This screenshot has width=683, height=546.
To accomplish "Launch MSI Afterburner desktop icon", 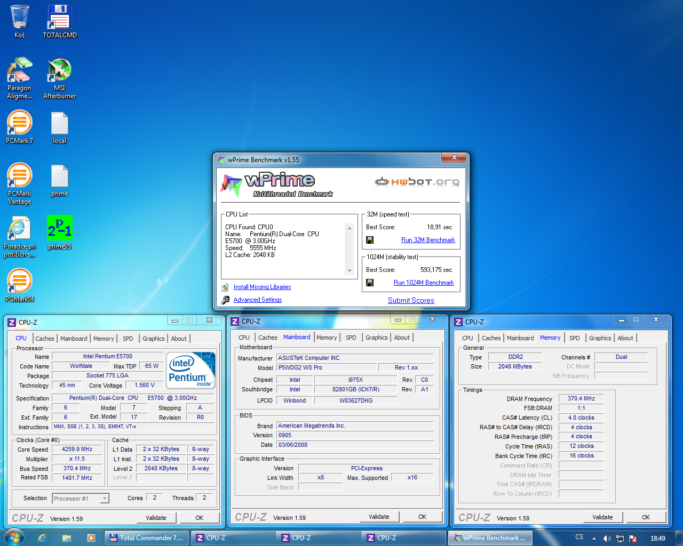I will coord(59,78).
